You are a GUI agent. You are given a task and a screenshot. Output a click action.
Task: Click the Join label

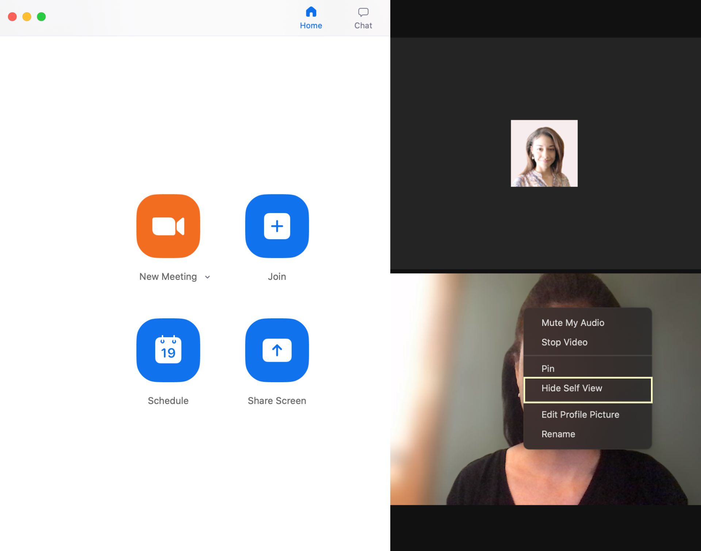point(277,276)
